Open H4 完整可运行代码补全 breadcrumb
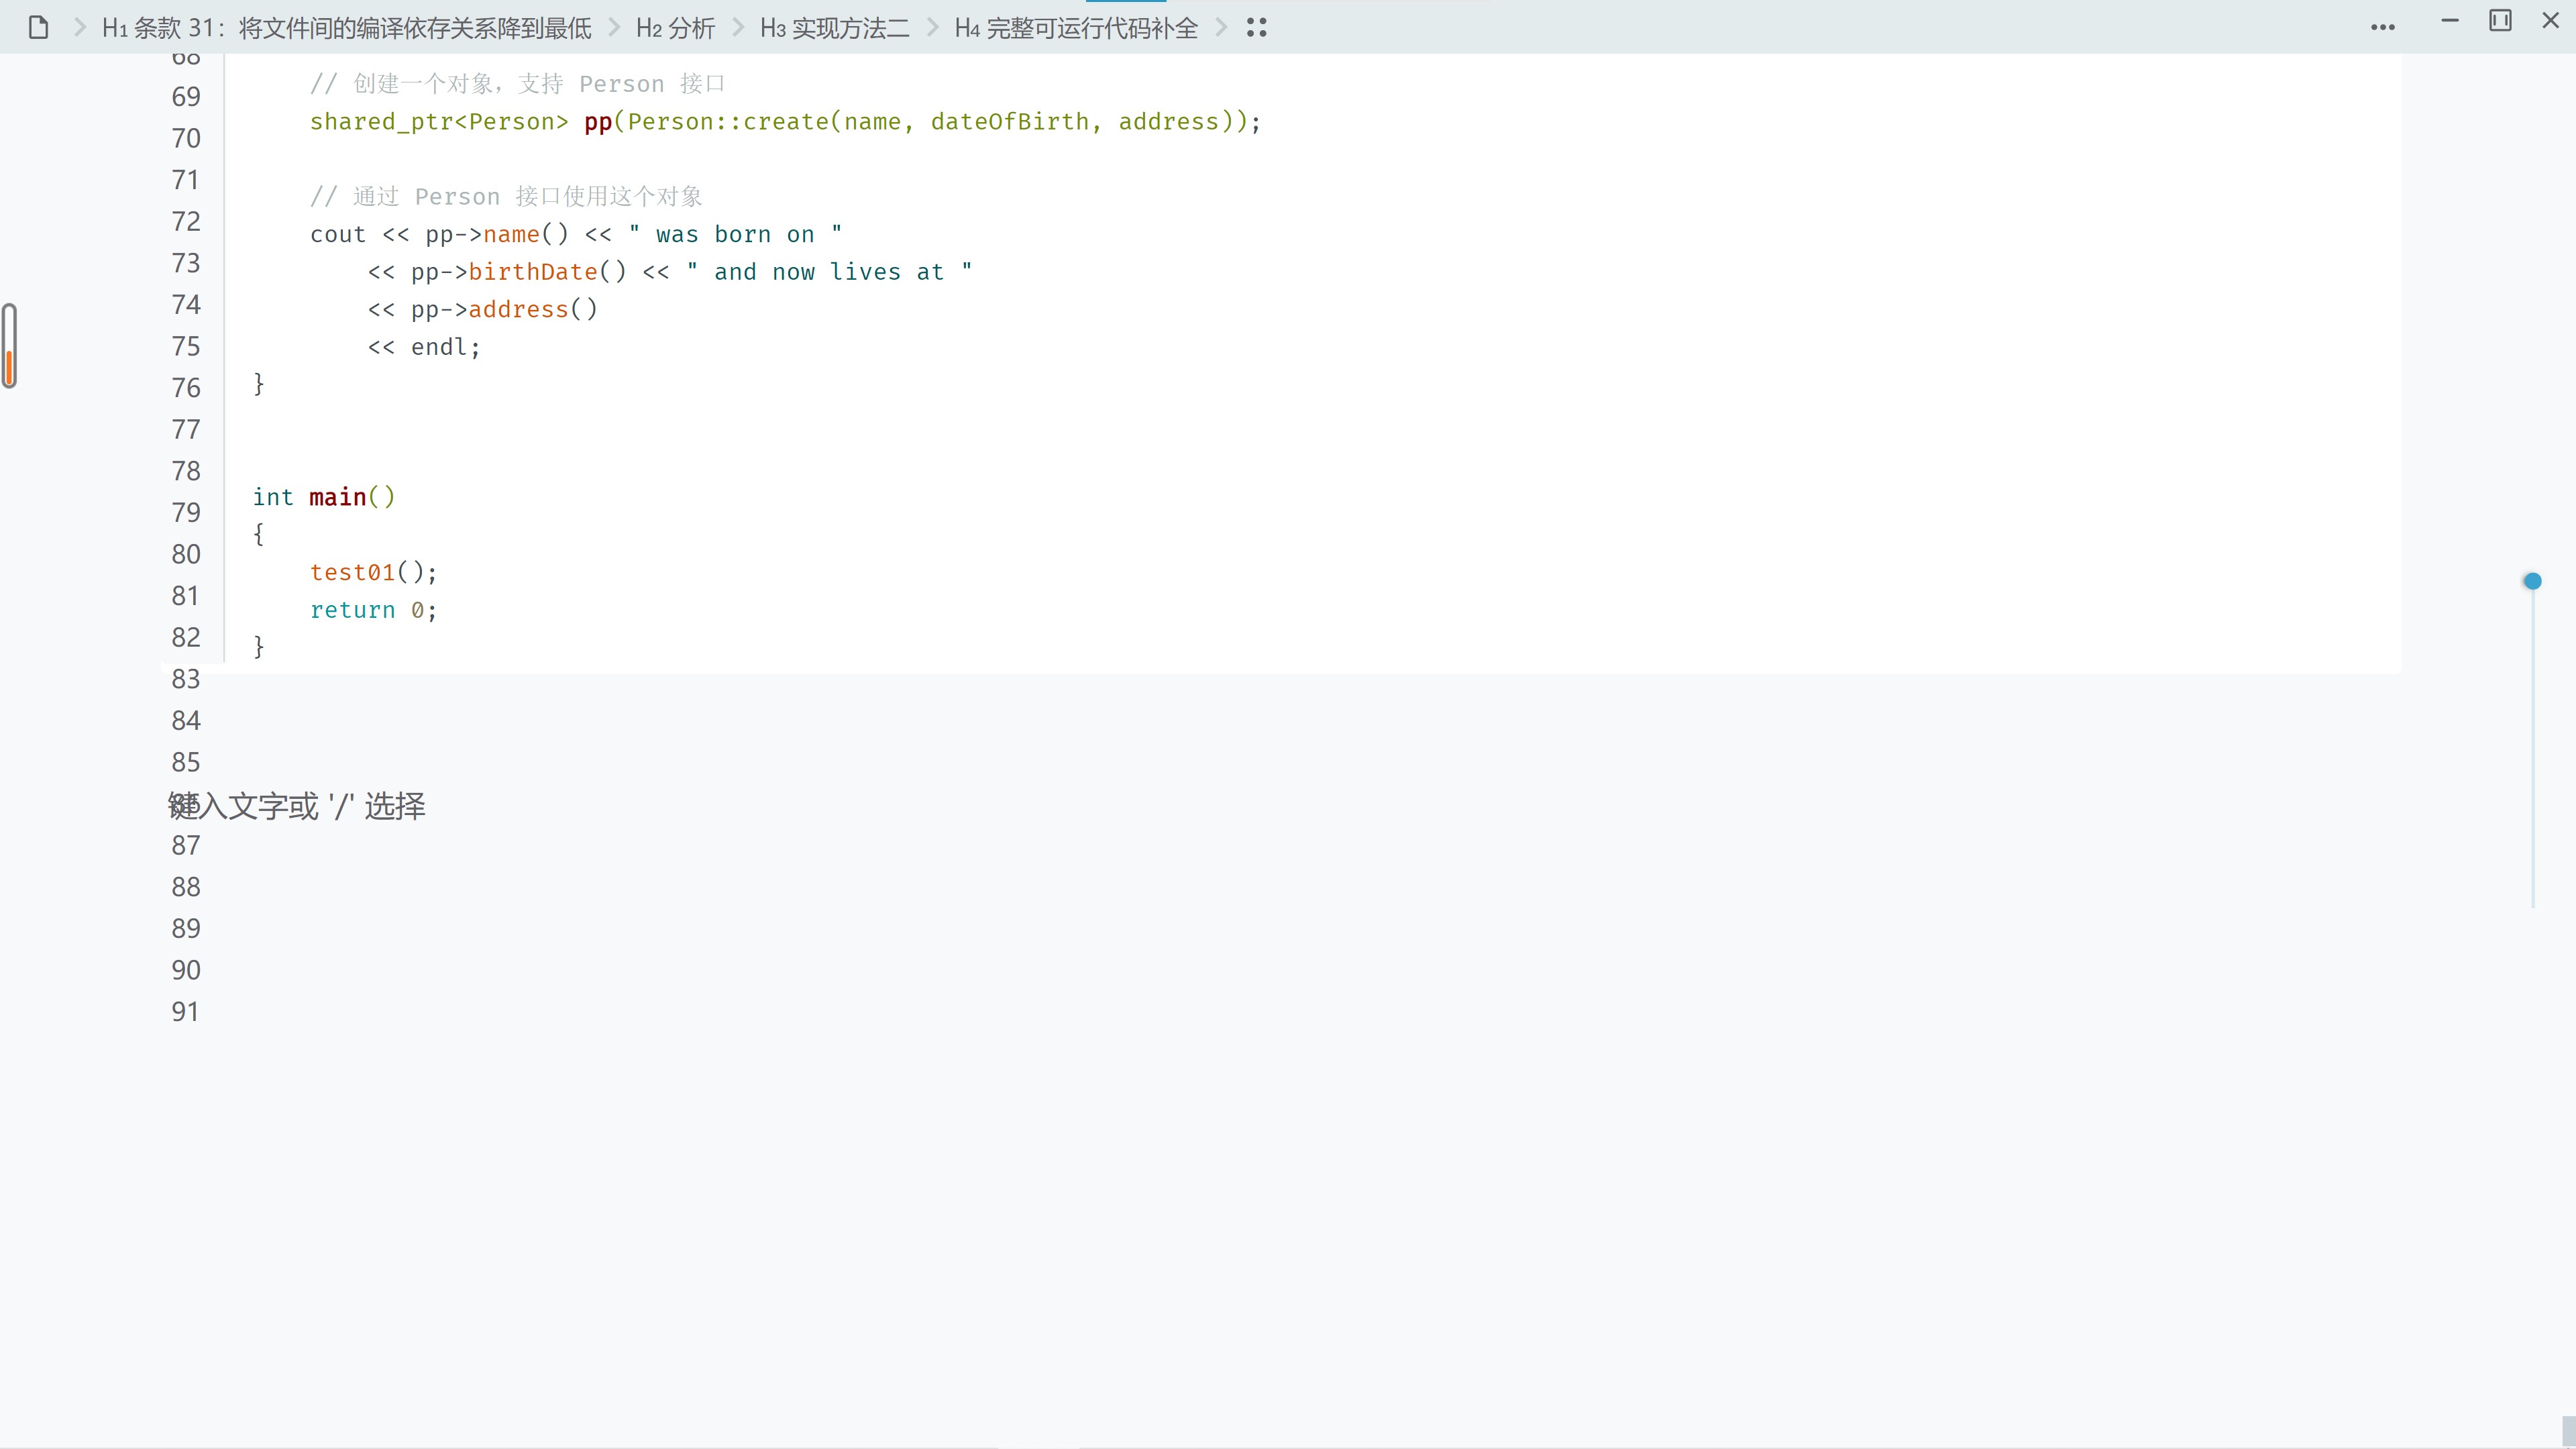The width and height of the screenshot is (2576, 1449). click(1076, 28)
